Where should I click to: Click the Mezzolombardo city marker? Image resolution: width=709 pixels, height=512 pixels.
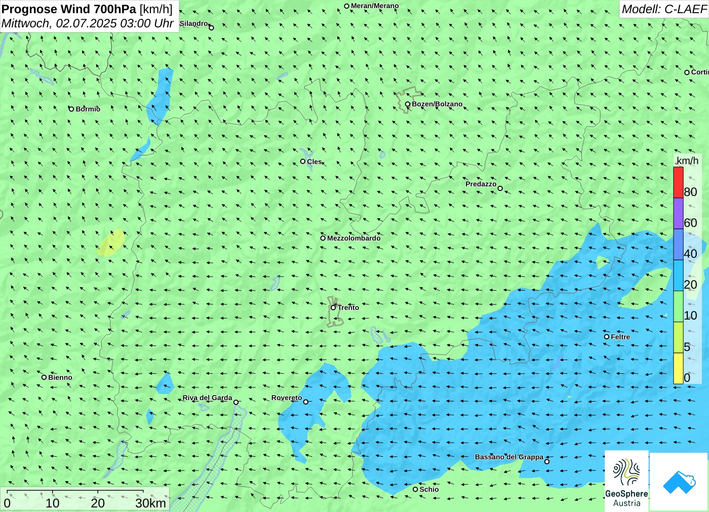(323, 238)
